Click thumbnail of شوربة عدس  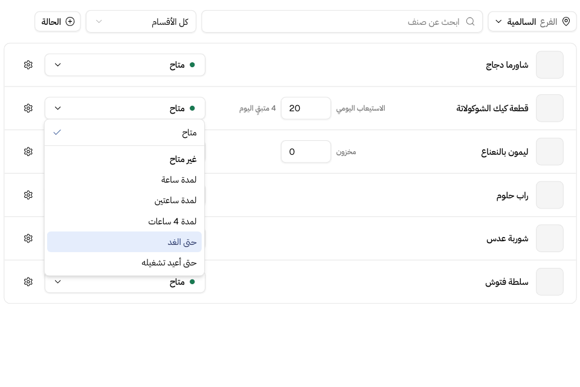[x=550, y=238]
